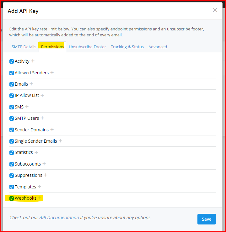Screen dimensions: 226x232
Task: Close the Add API Key dialog
Action: point(215,10)
